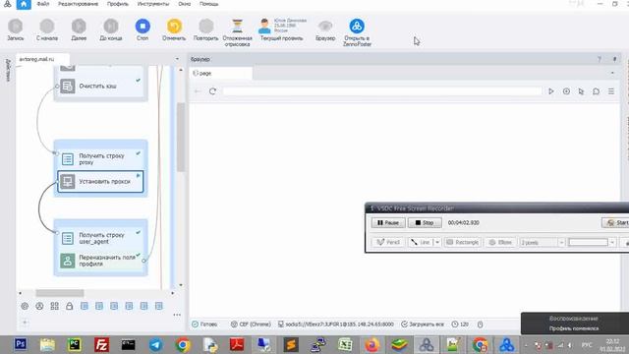Click the blue Home button in menu bar
The width and height of the screenshot is (629, 354).
[x=24, y=4]
